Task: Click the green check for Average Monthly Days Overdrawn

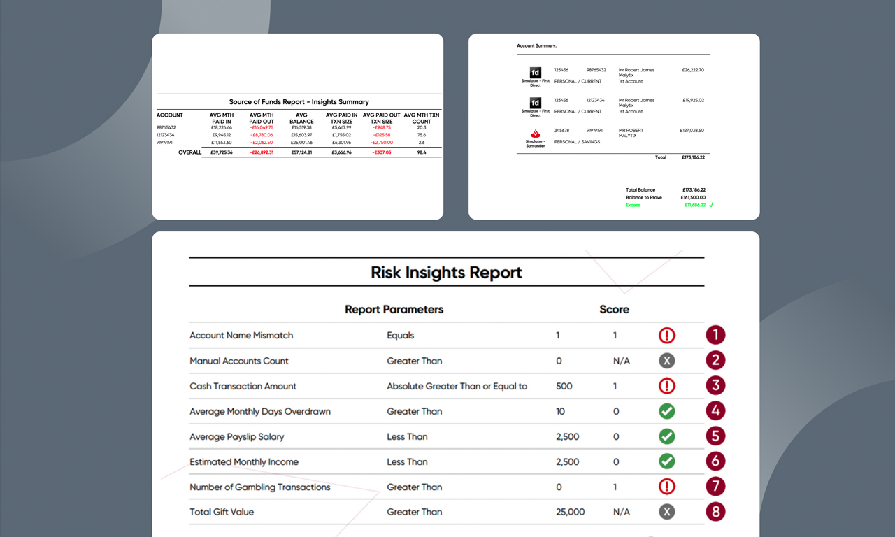Action: coord(666,411)
